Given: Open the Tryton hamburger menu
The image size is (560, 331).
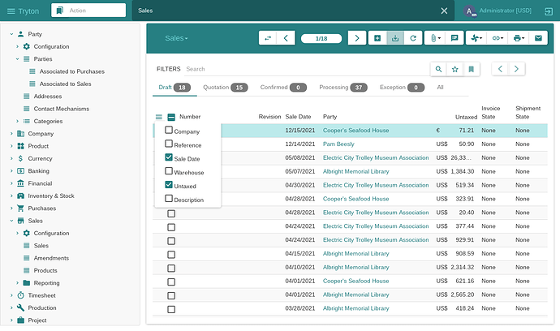Looking at the screenshot, I should point(11,11).
